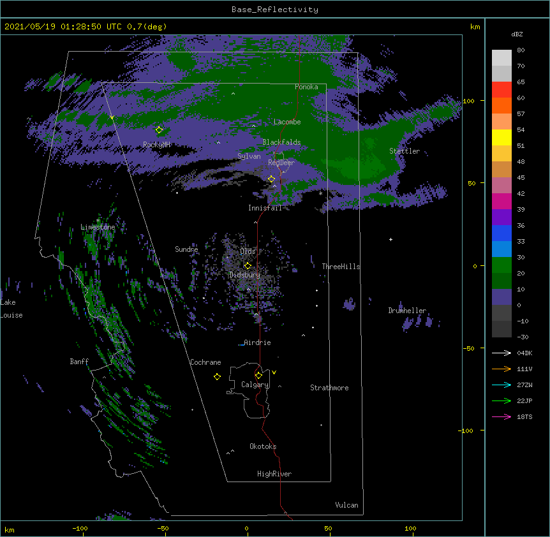The width and height of the screenshot is (550, 537).
Task: Click the 18TS legend text
Action: point(524,416)
